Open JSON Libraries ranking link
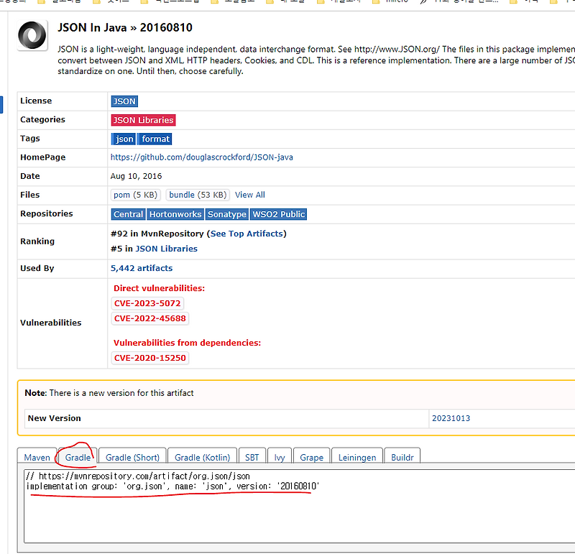This screenshot has width=575, height=554. coord(167,249)
